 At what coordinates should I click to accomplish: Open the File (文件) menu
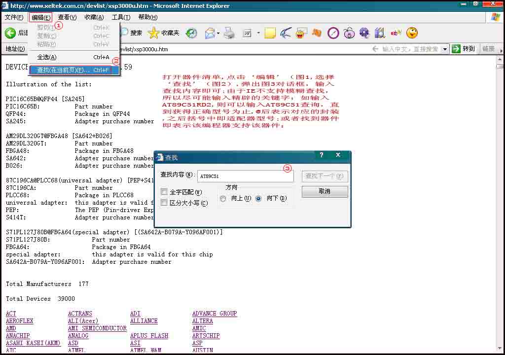[x=14, y=17]
